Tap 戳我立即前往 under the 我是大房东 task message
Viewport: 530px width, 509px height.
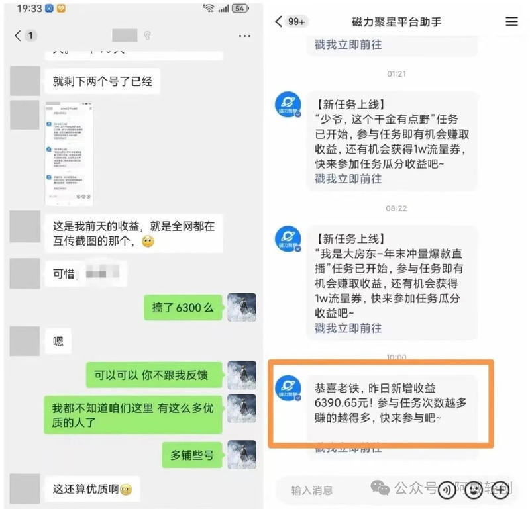coord(348,328)
